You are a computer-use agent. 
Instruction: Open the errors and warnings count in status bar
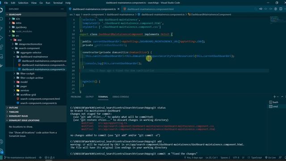[x=50, y=157]
